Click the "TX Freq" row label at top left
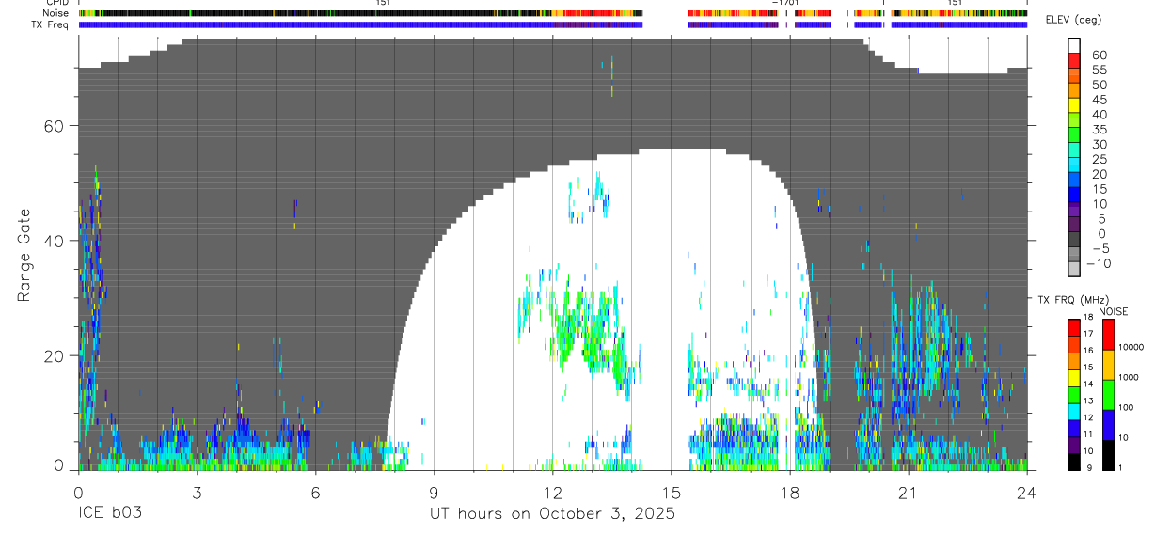 (52, 24)
